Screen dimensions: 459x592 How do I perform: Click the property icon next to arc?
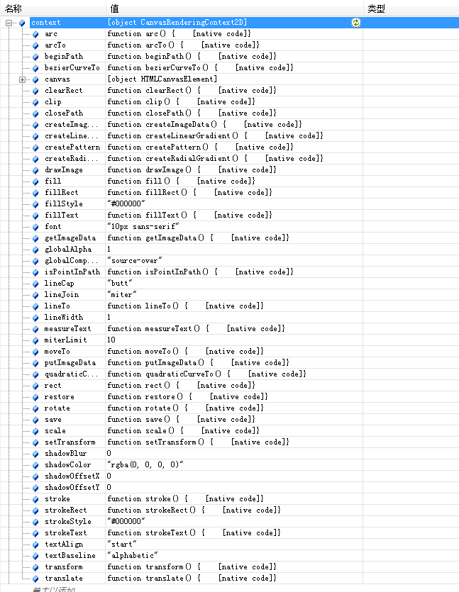[x=35, y=34]
